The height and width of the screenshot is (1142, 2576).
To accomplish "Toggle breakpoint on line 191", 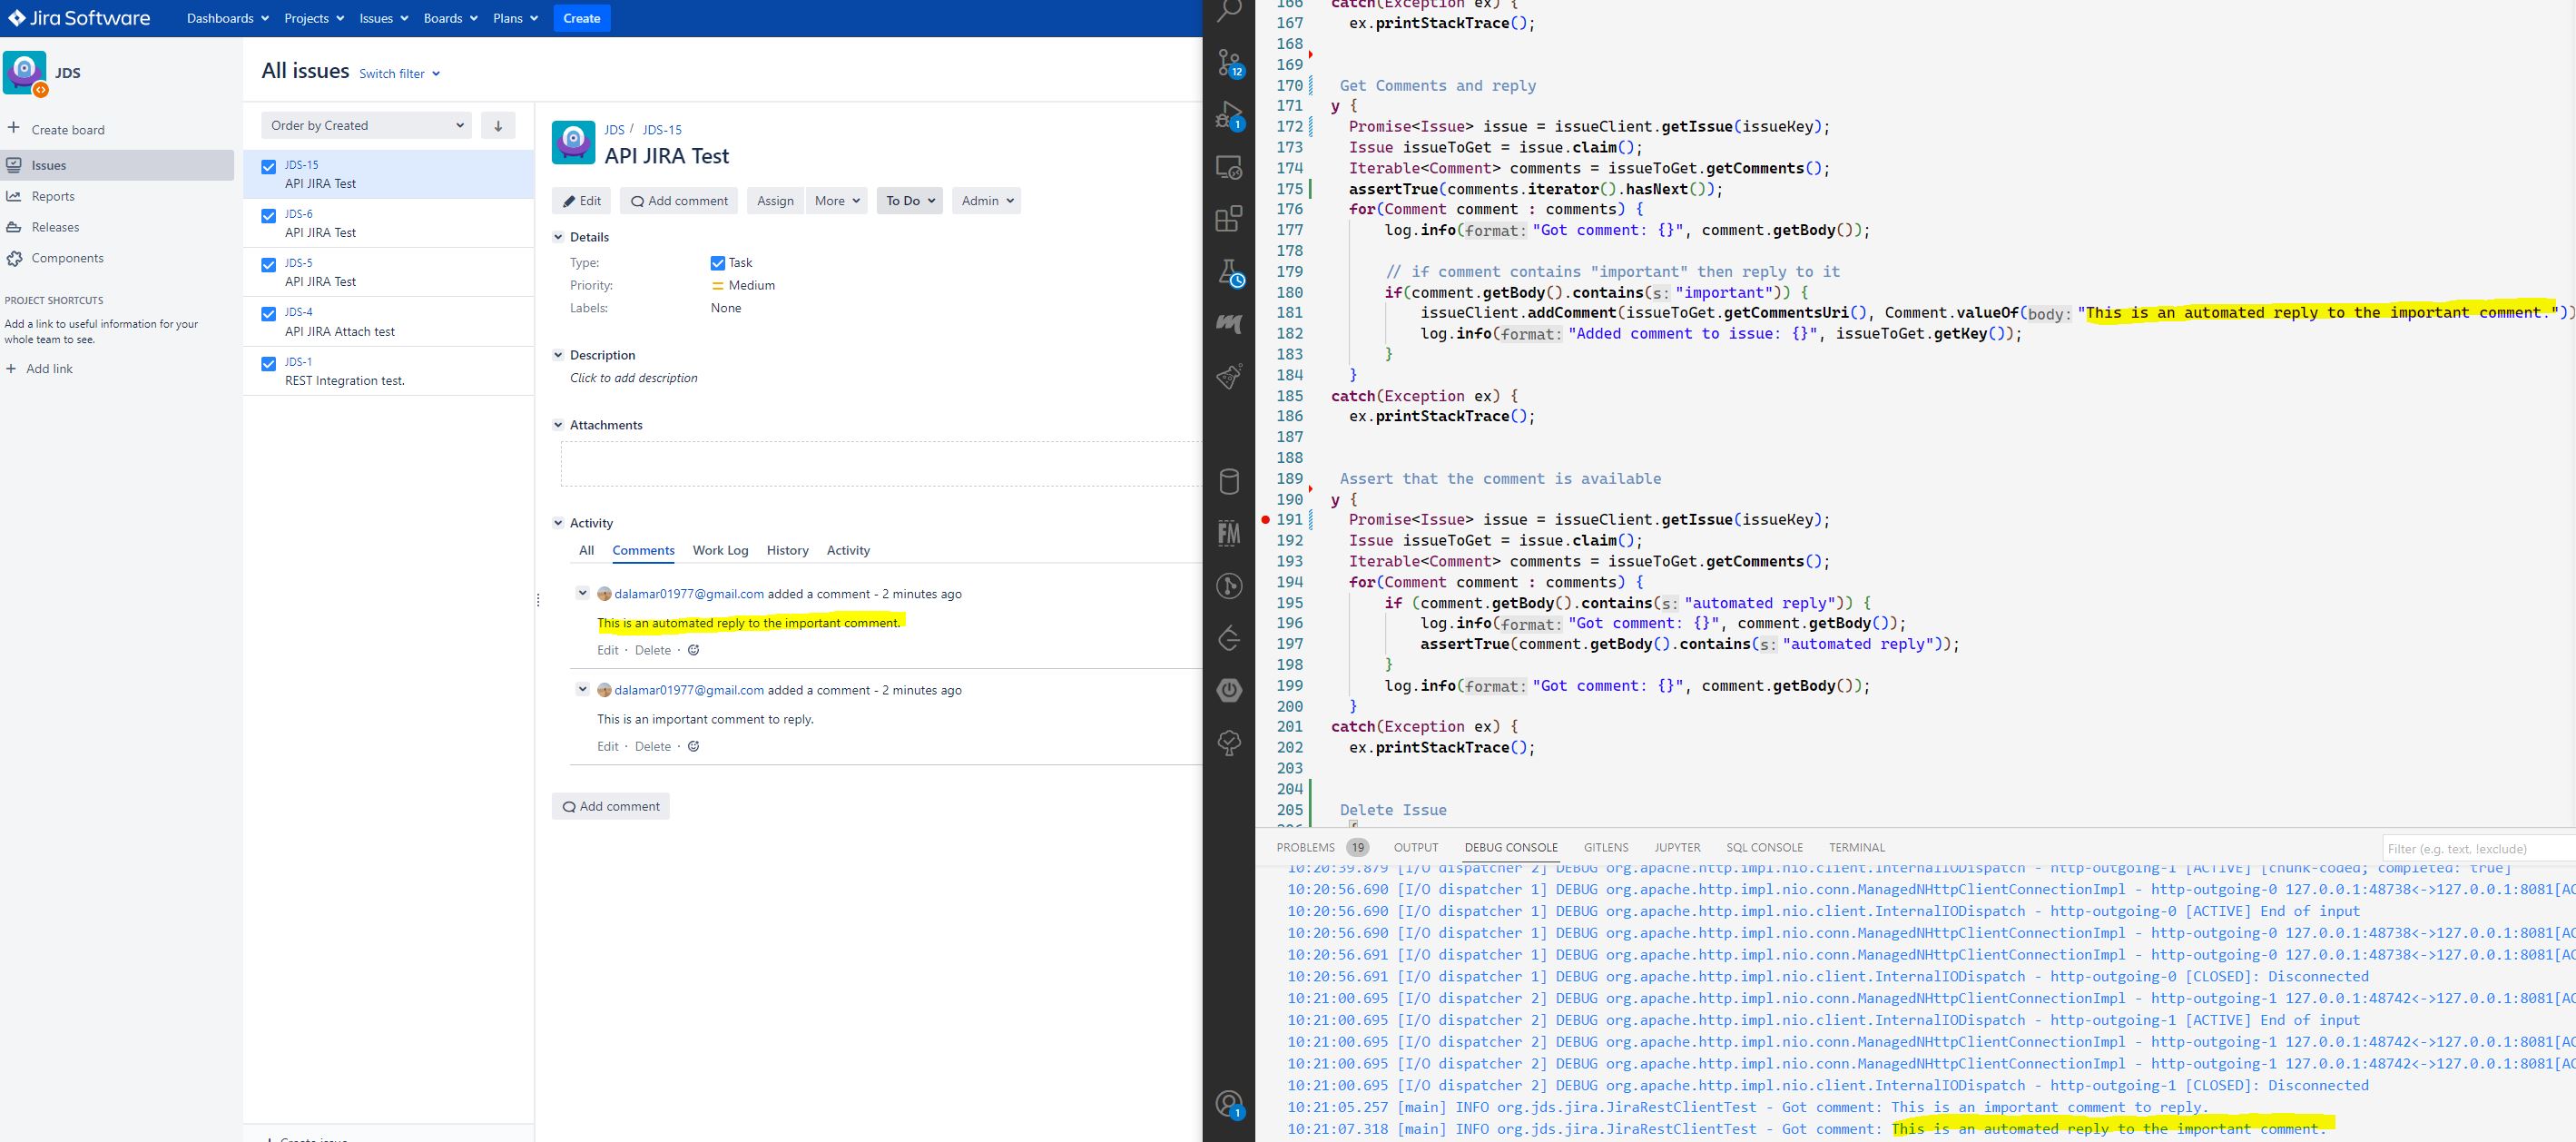I will pos(1266,520).
